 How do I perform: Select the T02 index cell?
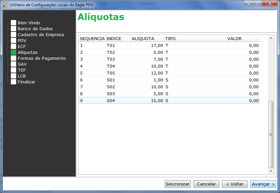[118, 53]
